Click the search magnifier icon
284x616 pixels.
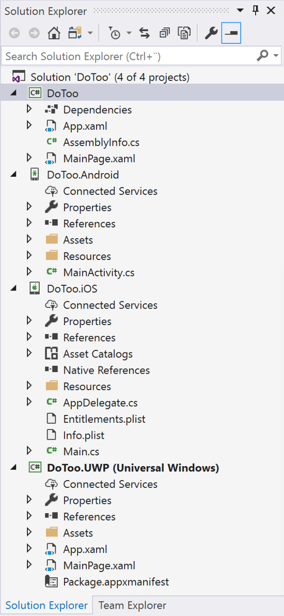262,56
